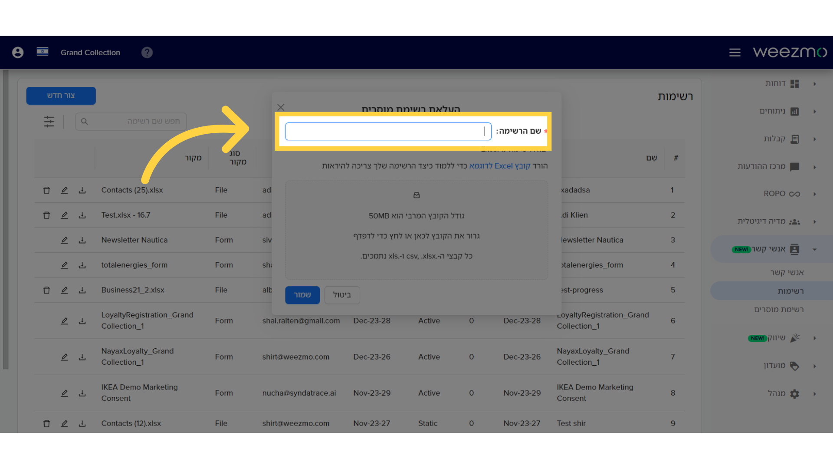Click the delete icon for Contacts (25).xlsx
833x469 pixels.
coord(46,189)
